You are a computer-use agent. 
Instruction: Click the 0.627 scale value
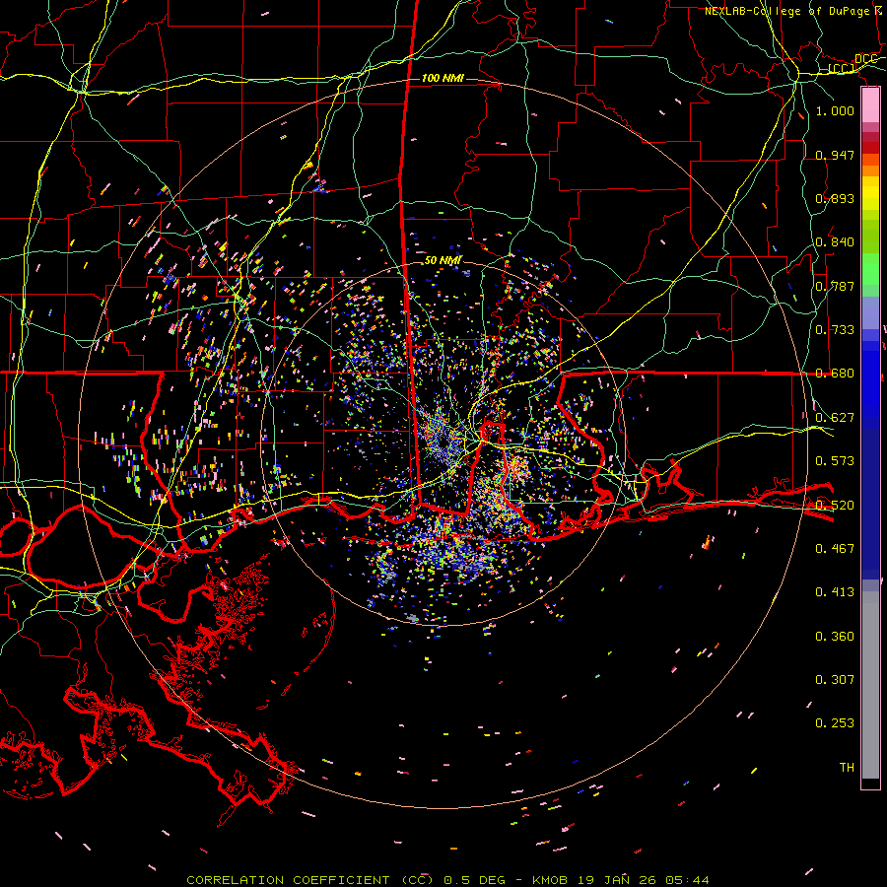click(x=835, y=418)
